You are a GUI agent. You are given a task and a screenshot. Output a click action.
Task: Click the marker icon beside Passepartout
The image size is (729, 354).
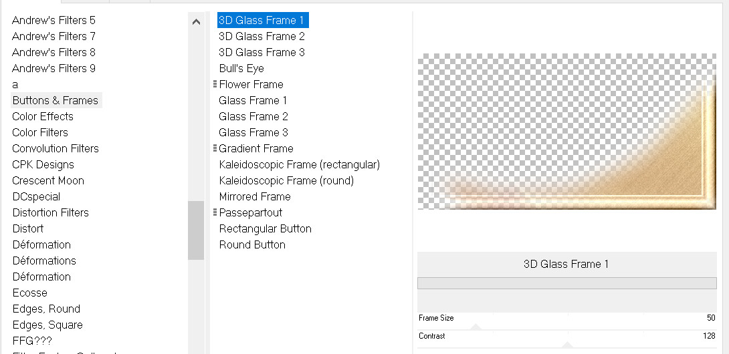pyautogui.click(x=215, y=212)
